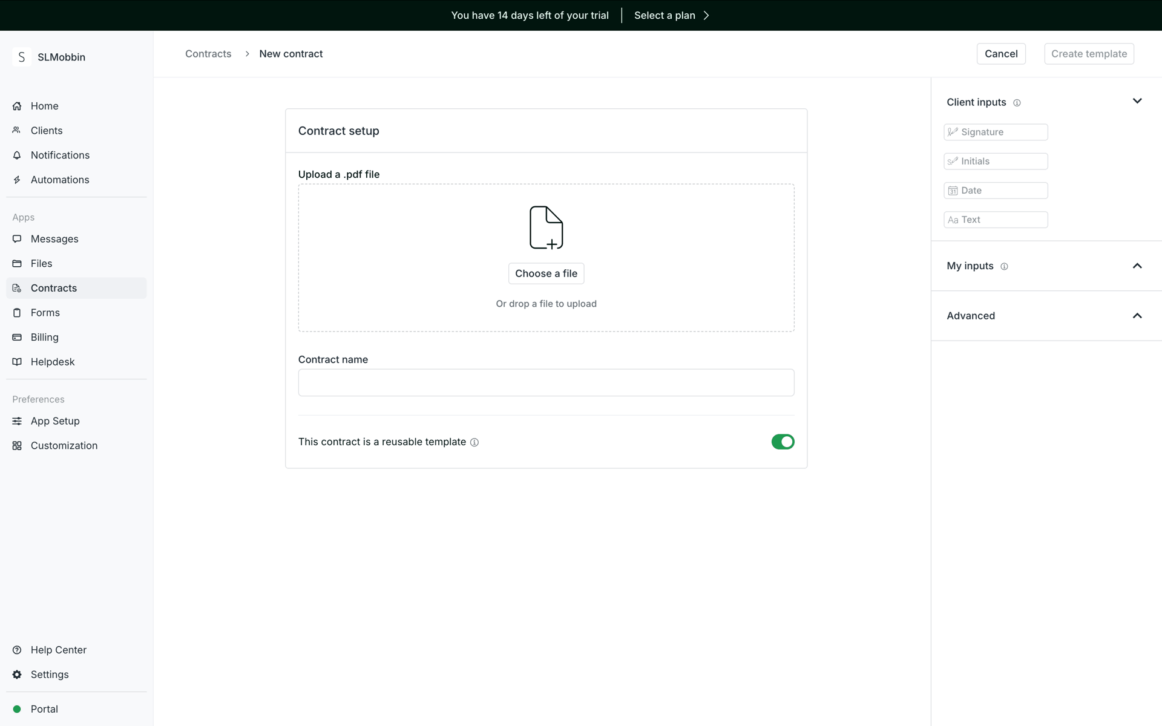Screen dimensions: 1162x726
Task: Click the Choose a file button
Action: (x=546, y=273)
